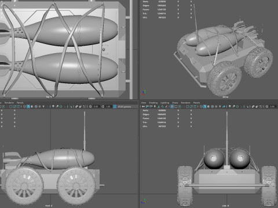Toggle Safe Title icon in side panel toolbar

pyautogui.click(x=195, y=106)
